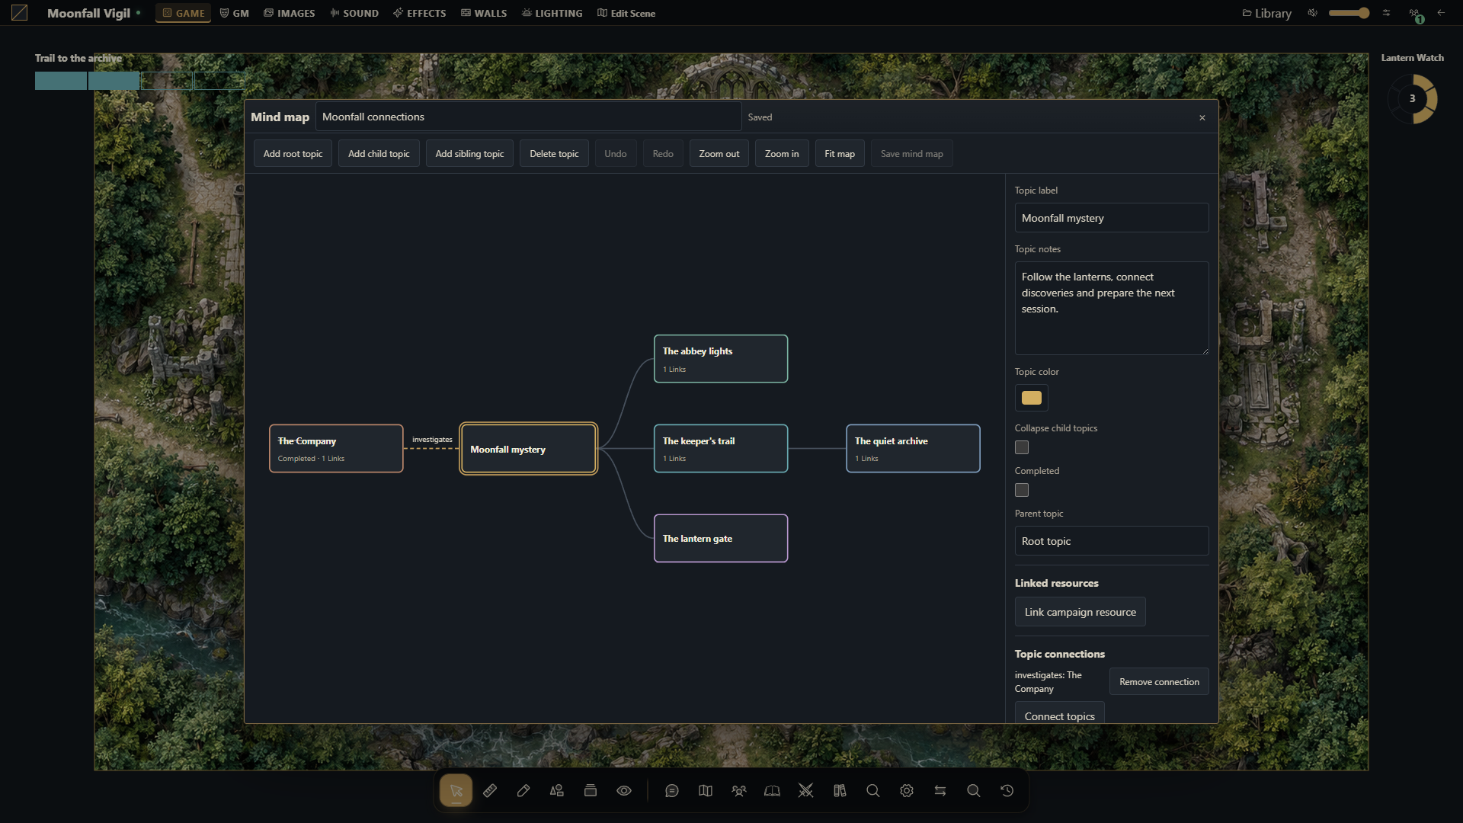Select the shapes tool
The height and width of the screenshot is (823, 1463).
(x=557, y=791)
